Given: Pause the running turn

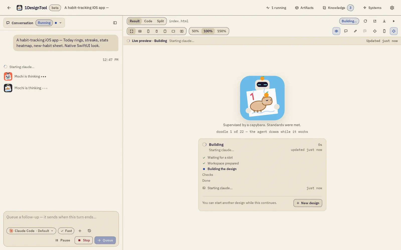Looking at the screenshot, I should coord(63,240).
